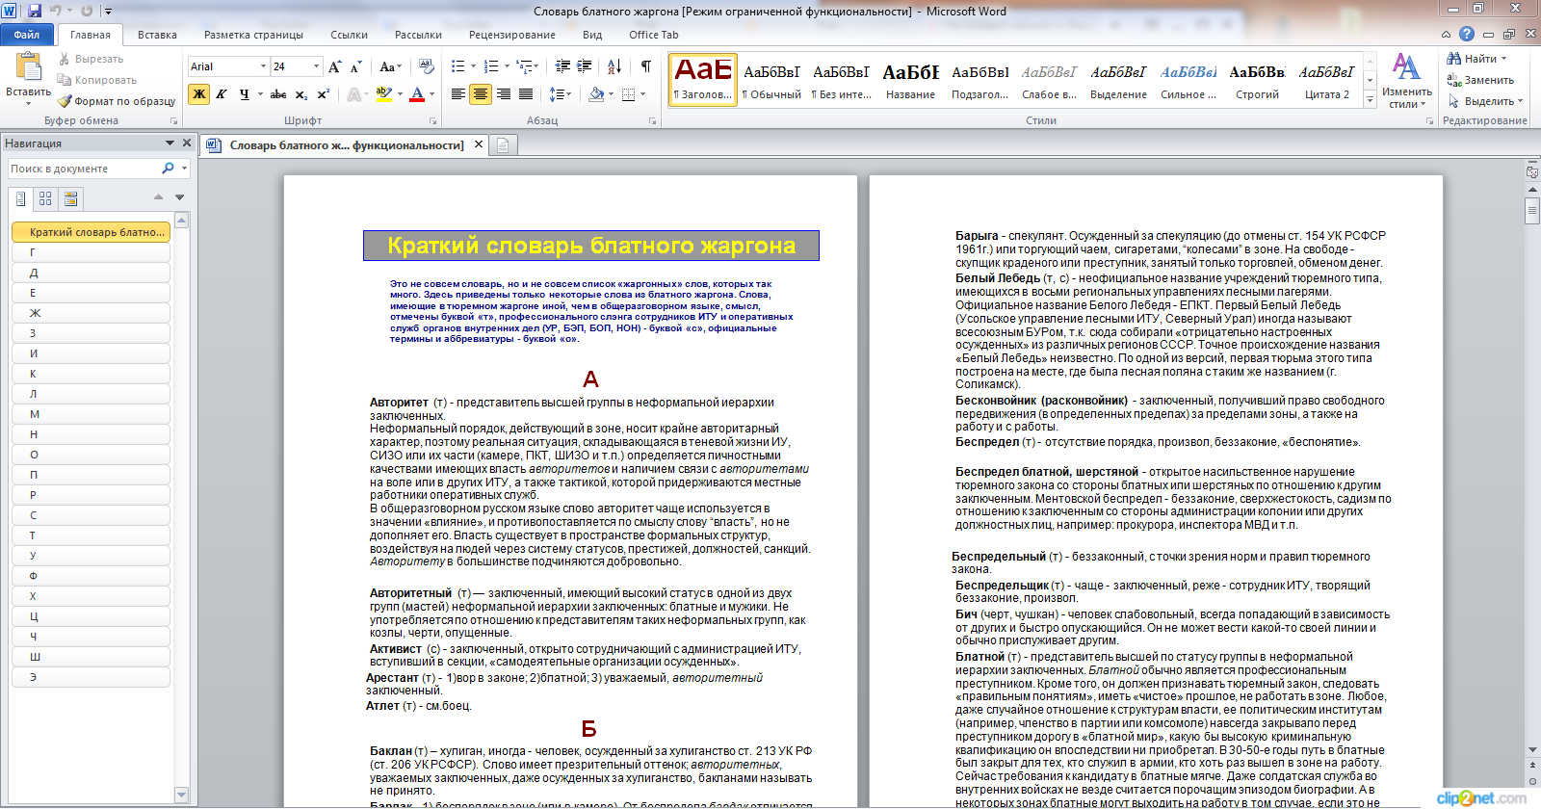Apply paragraph shading fill bucket
This screenshot has height=809, width=1541.
(x=596, y=94)
